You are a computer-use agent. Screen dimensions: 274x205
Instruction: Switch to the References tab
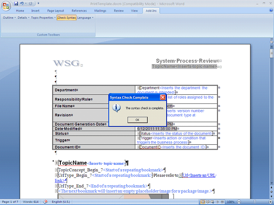tap(79, 11)
